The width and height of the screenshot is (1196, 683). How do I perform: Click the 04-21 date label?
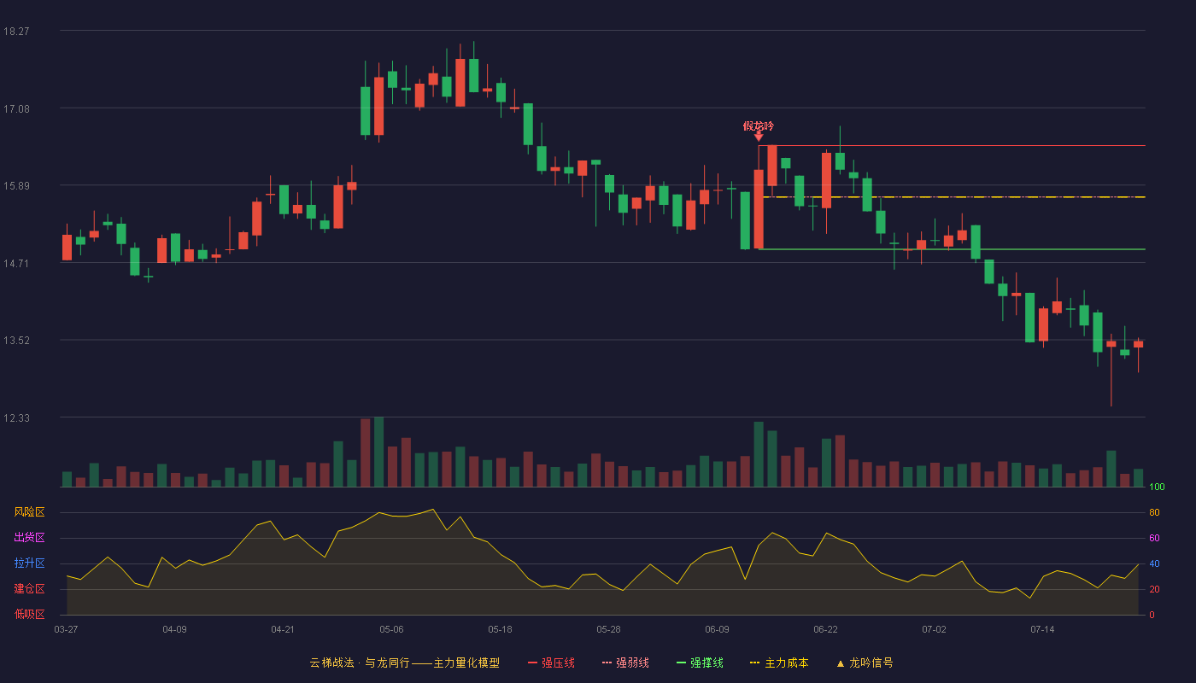[x=283, y=629]
